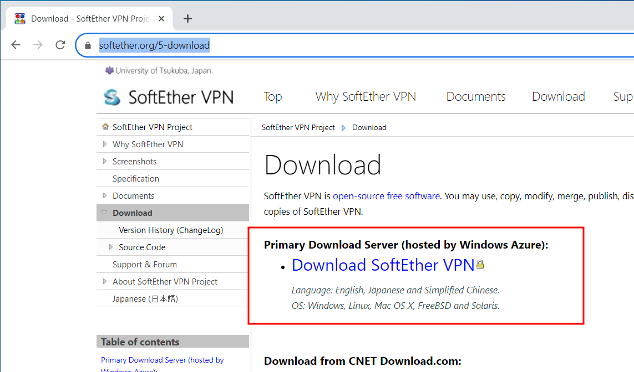Click the SoftEther VPN logo icon

tap(112, 97)
